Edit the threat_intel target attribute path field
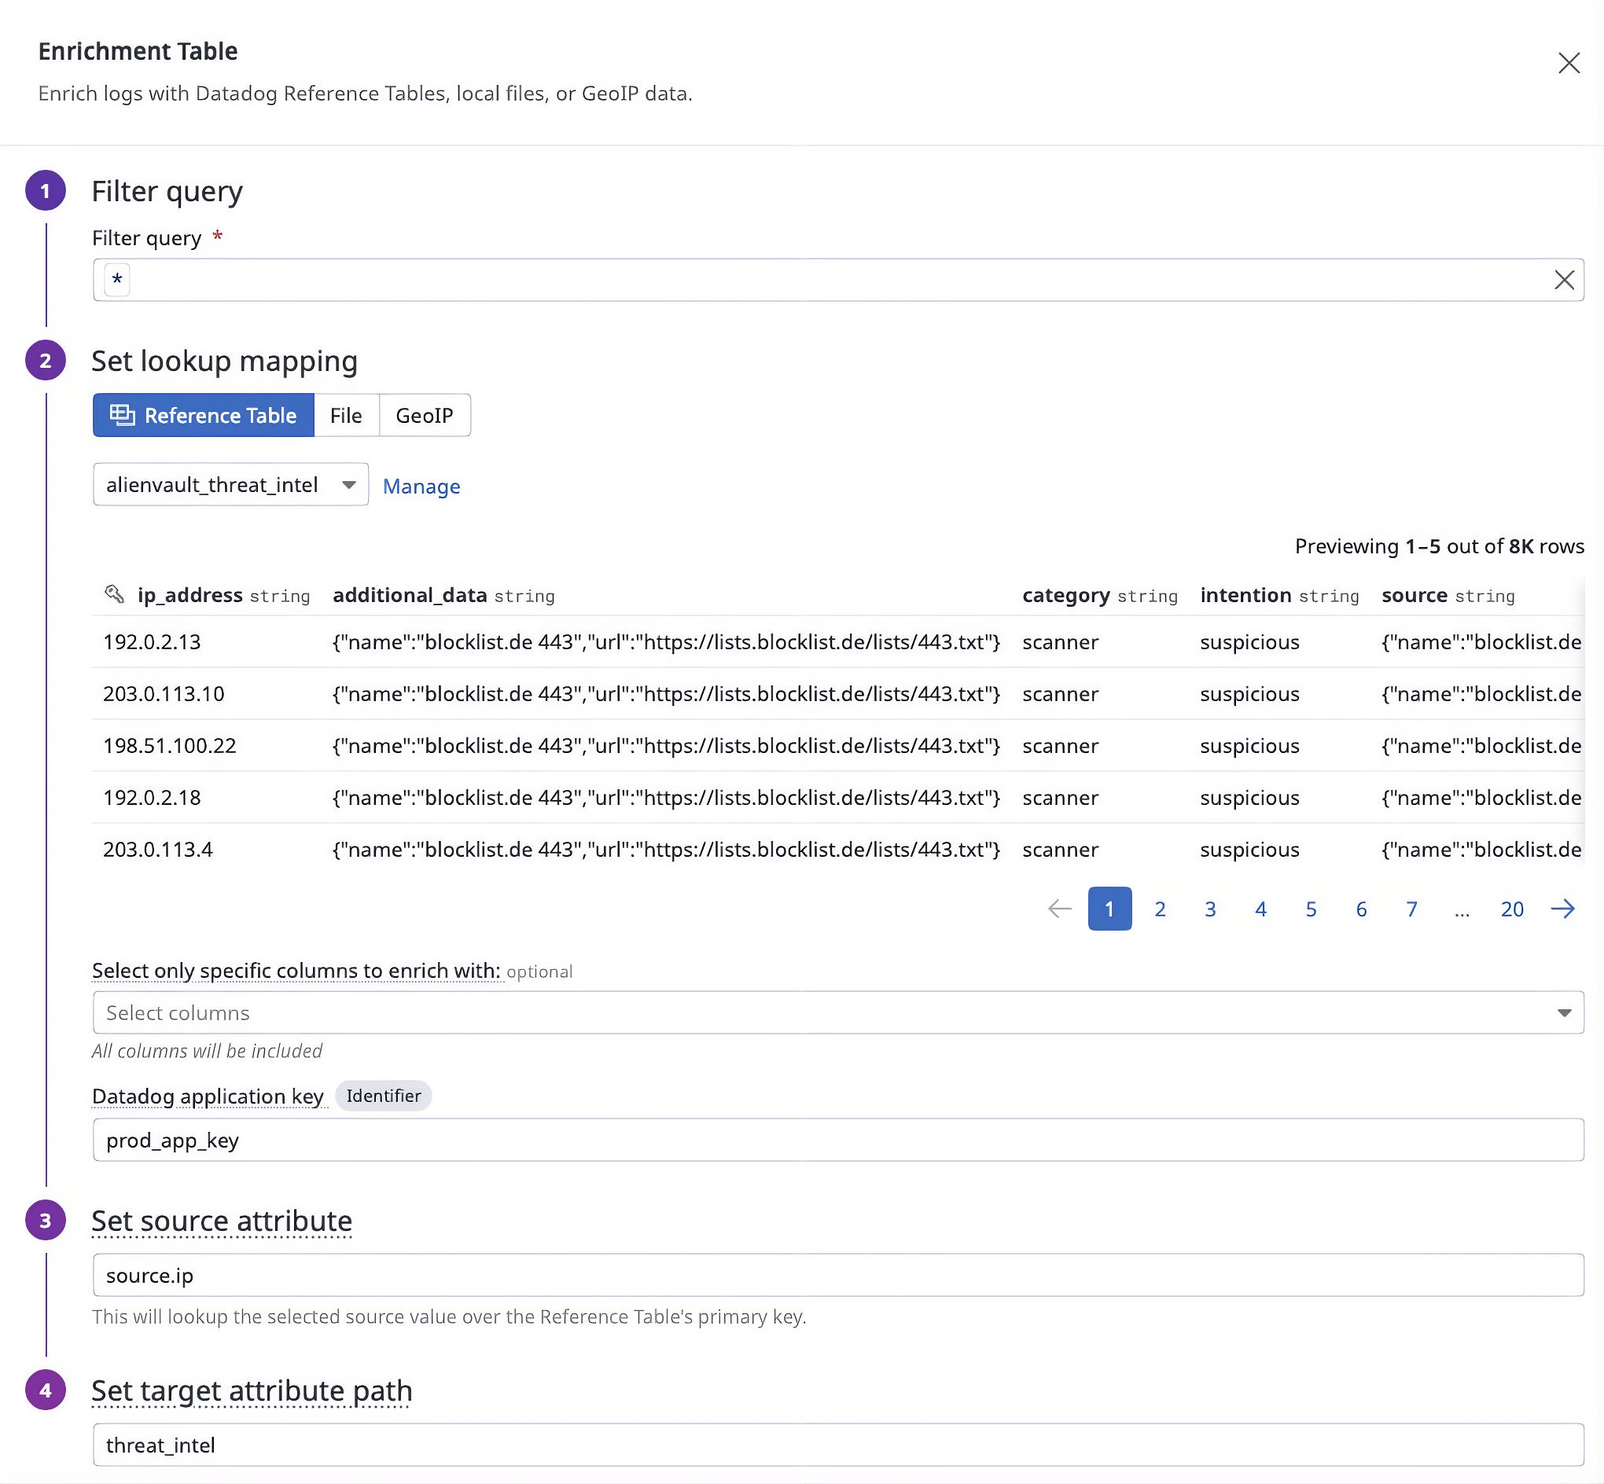 837,1445
